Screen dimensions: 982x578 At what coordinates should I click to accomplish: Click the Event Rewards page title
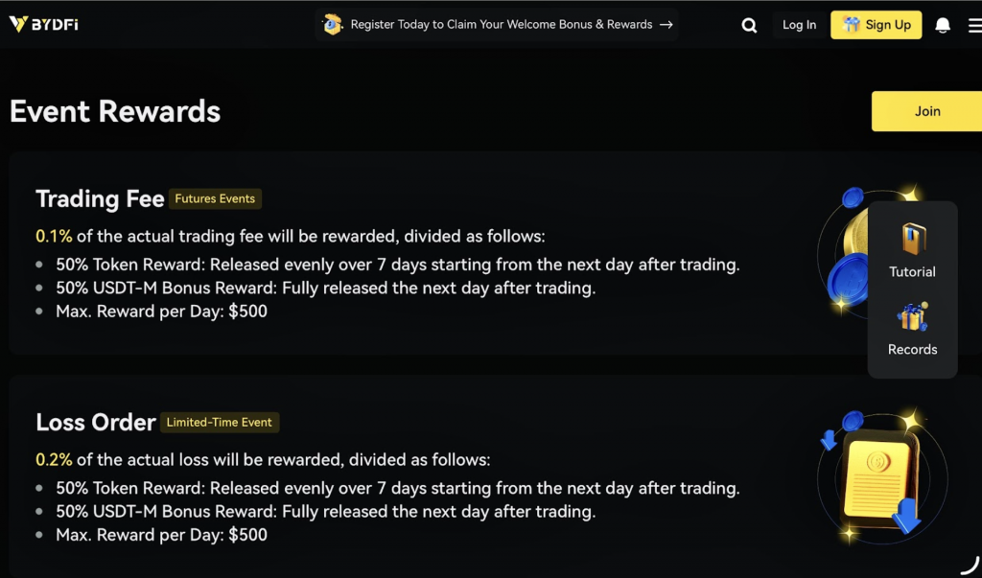tap(115, 112)
